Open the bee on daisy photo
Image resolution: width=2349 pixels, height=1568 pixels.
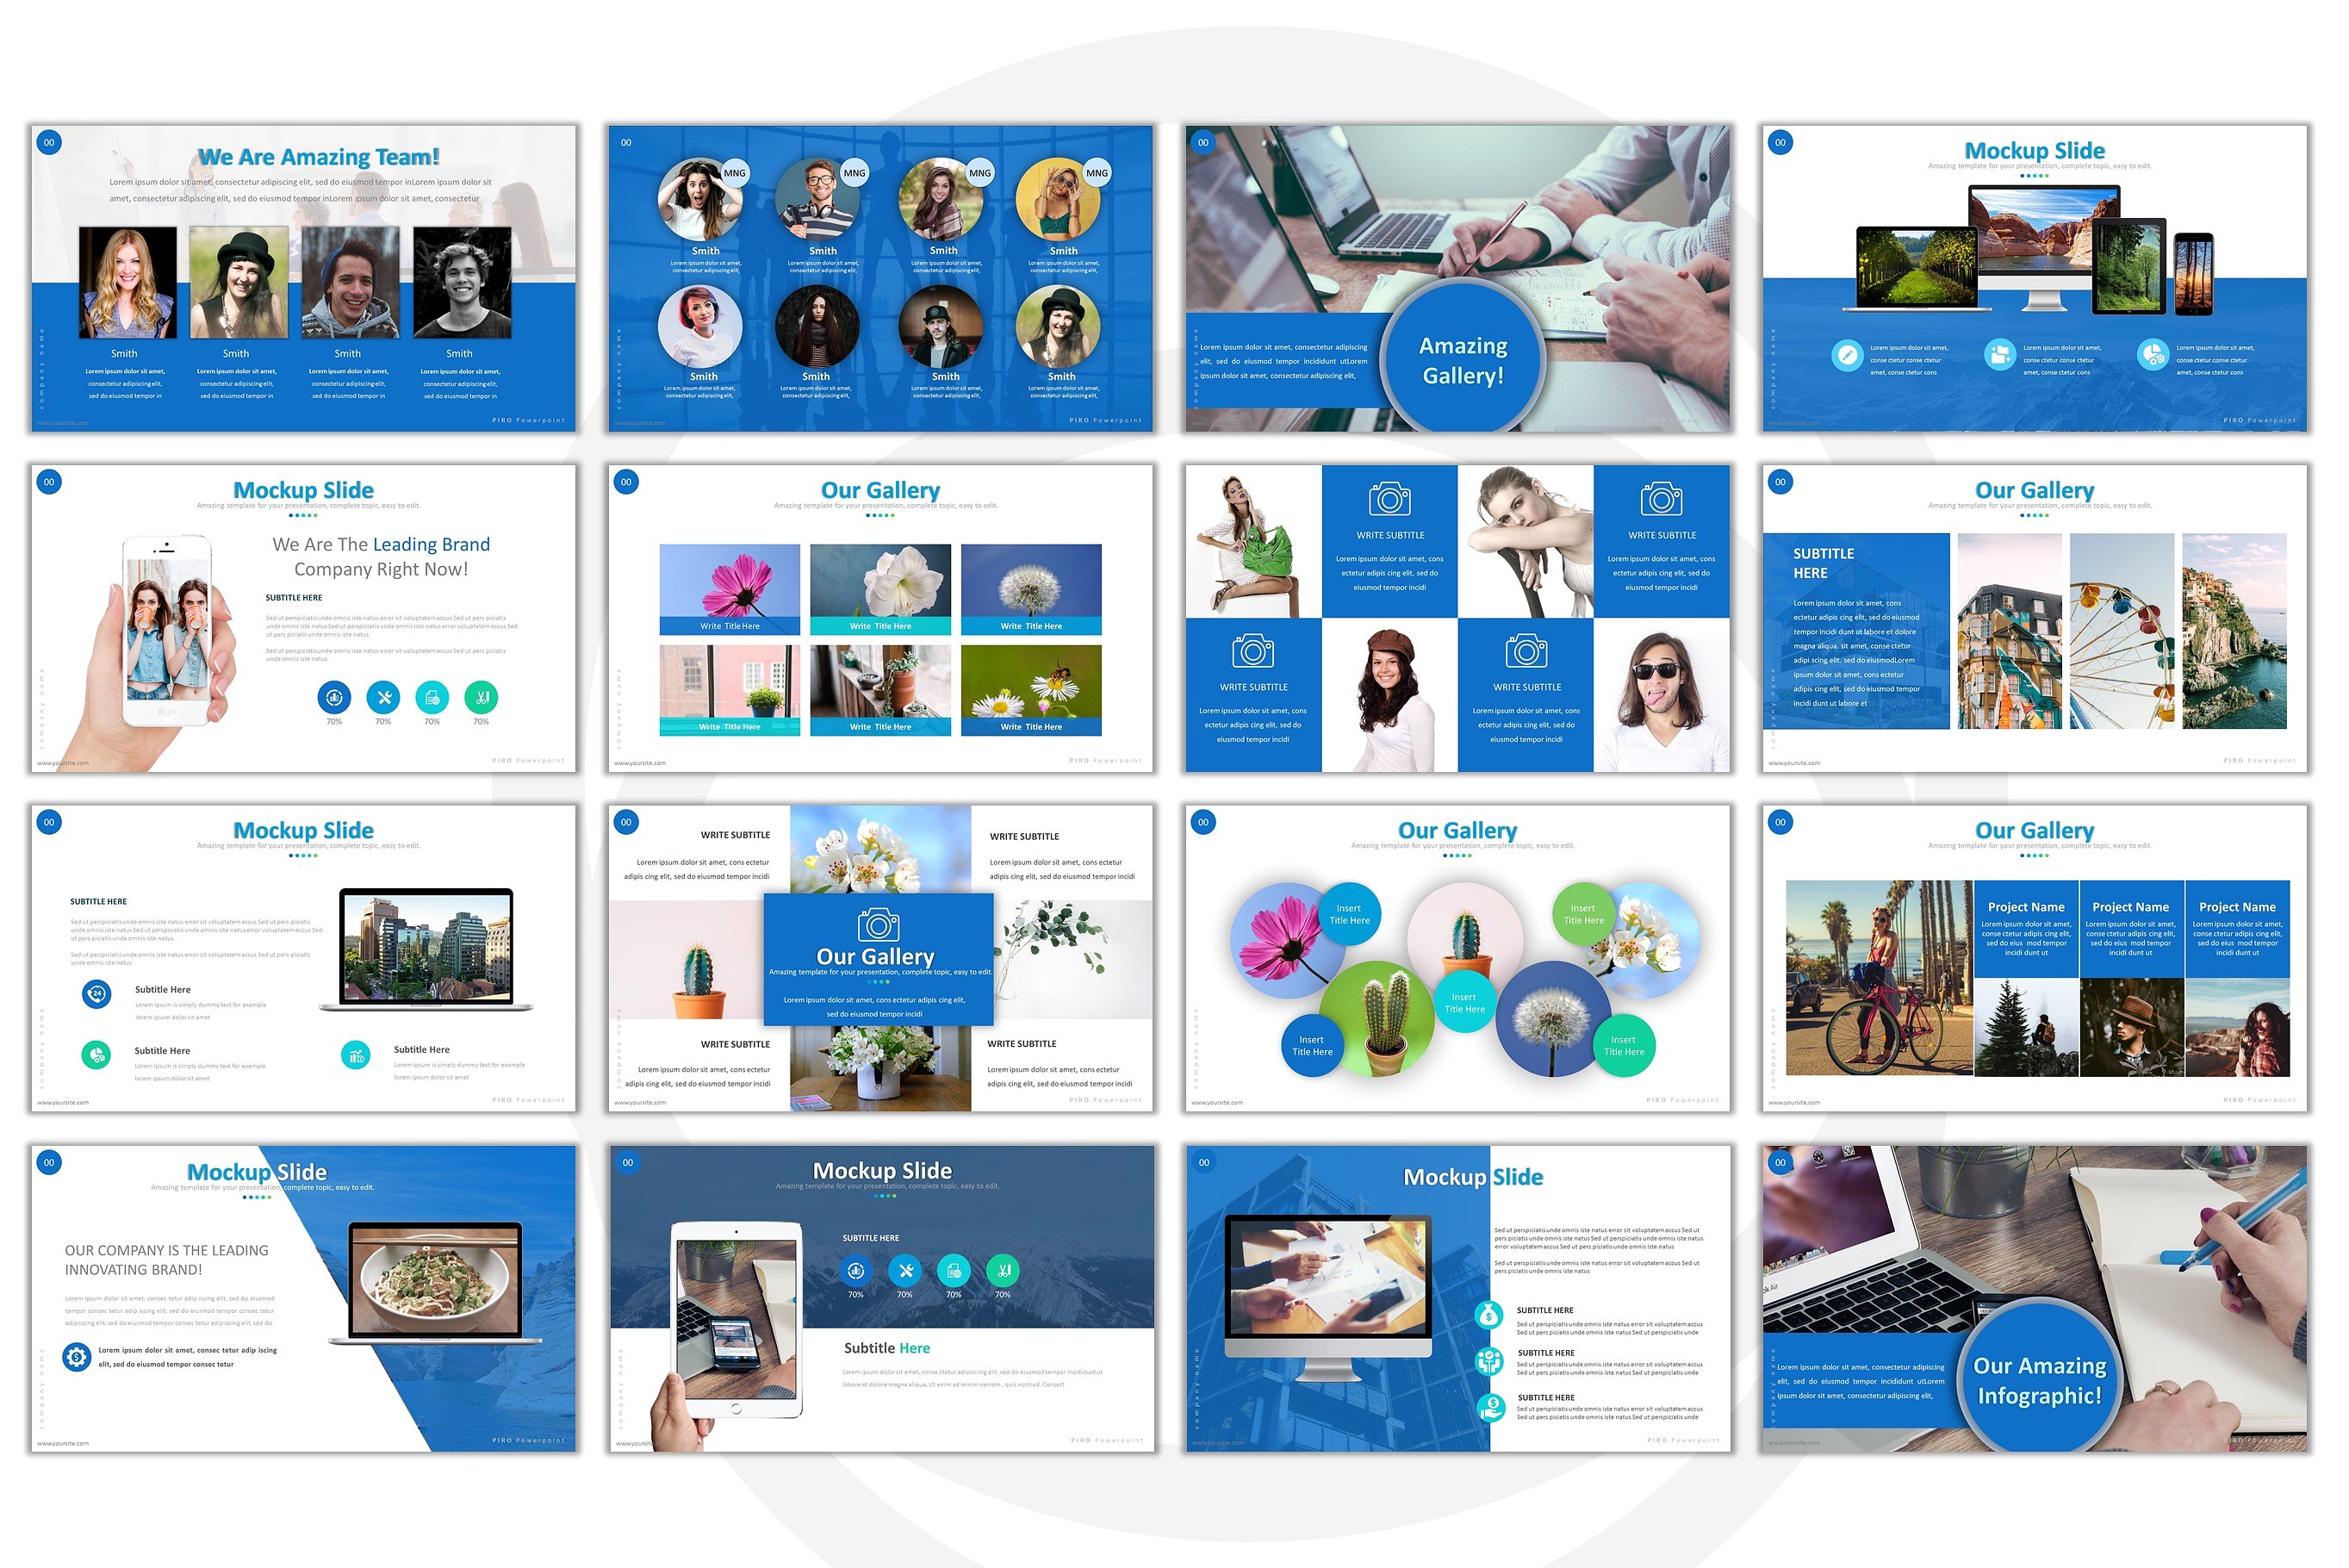pos(1030,684)
